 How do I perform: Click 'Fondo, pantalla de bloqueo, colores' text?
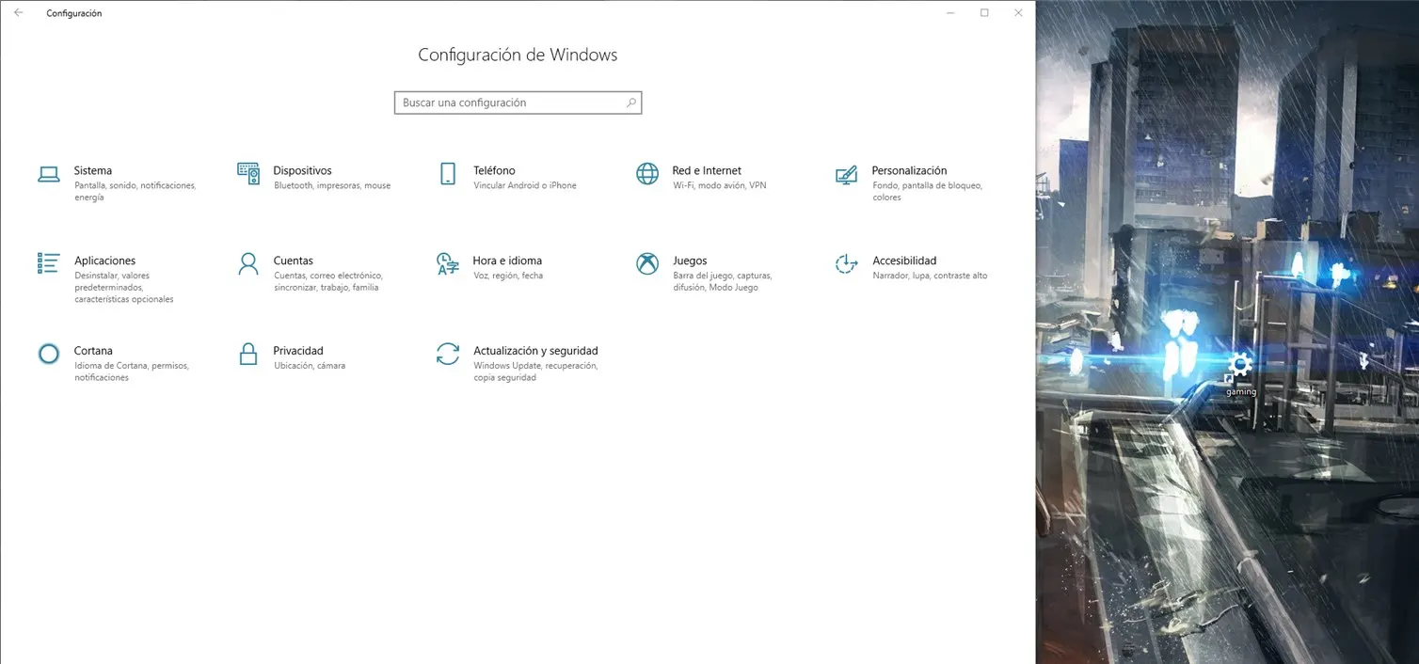(x=927, y=192)
